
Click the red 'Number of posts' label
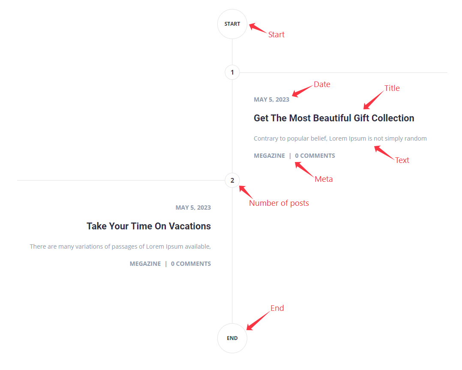279,203
